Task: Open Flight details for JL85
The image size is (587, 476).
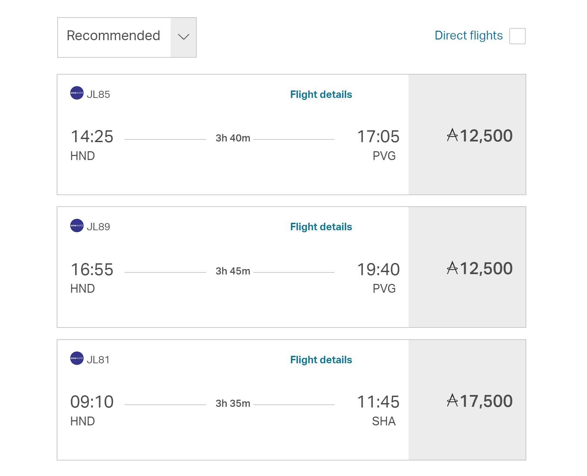Action: pos(321,95)
